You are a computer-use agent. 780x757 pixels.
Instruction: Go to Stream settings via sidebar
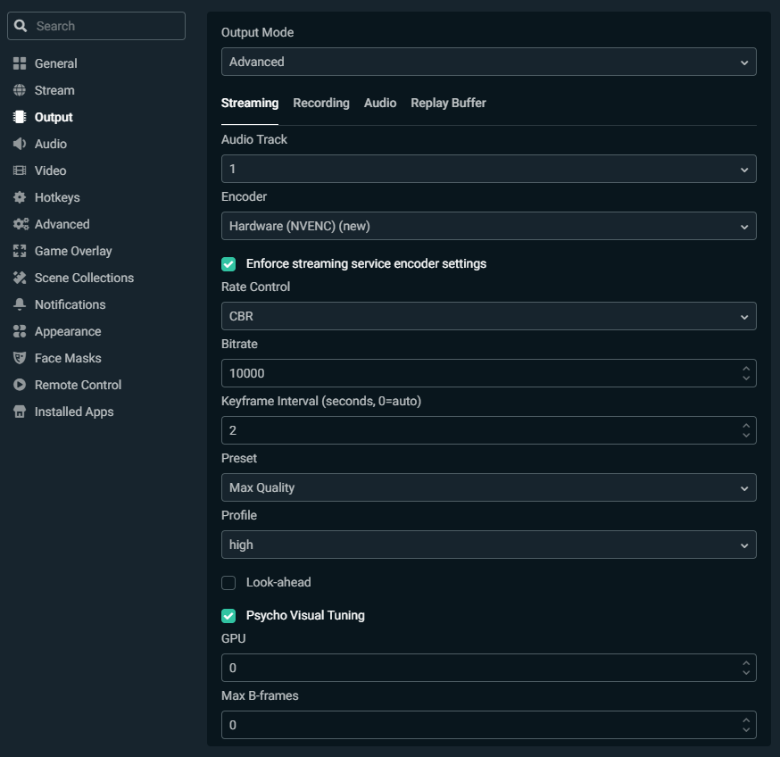pyautogui.click(x=54, y=90)
